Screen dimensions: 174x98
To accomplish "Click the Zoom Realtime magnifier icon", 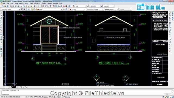I will tap(46, 6).
